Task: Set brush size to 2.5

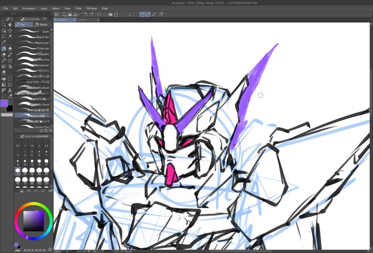Action: click(47, 144)
